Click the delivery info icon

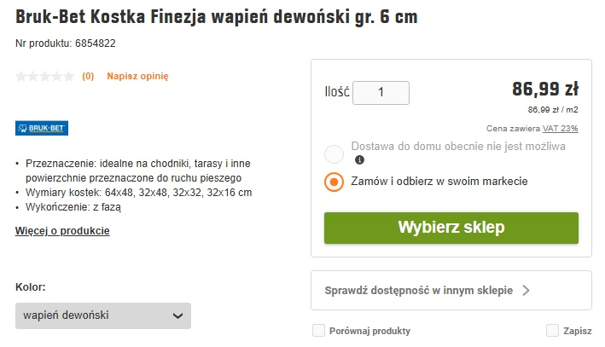(x=359, y=160)
